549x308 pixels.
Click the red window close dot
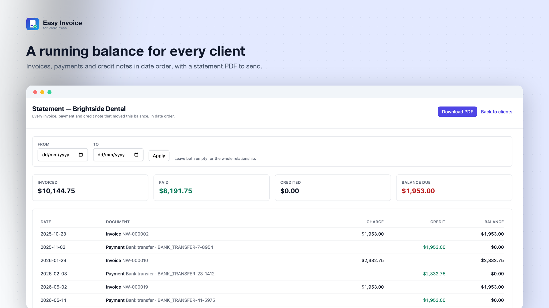point(35,92)
